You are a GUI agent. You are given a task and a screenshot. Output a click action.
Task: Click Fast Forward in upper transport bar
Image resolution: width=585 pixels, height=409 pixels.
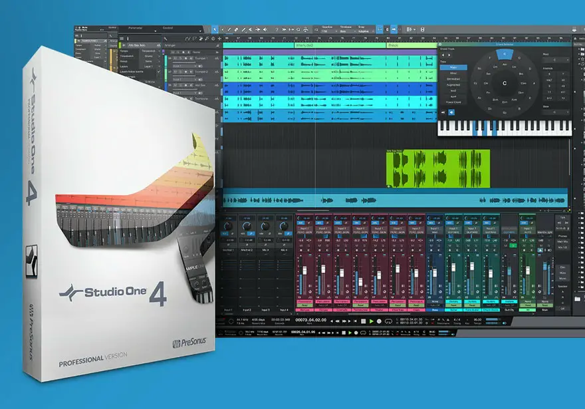344,321
